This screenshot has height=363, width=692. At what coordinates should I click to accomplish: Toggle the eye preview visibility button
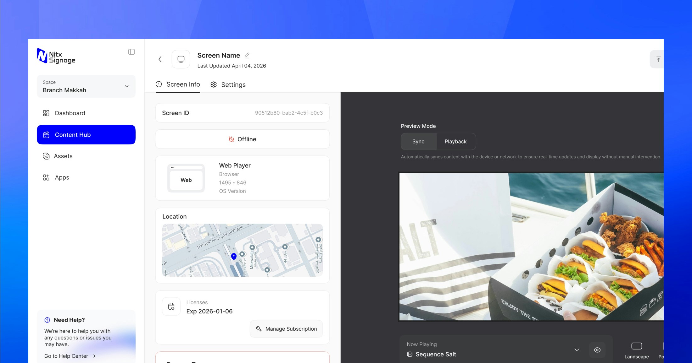point(597,350)
